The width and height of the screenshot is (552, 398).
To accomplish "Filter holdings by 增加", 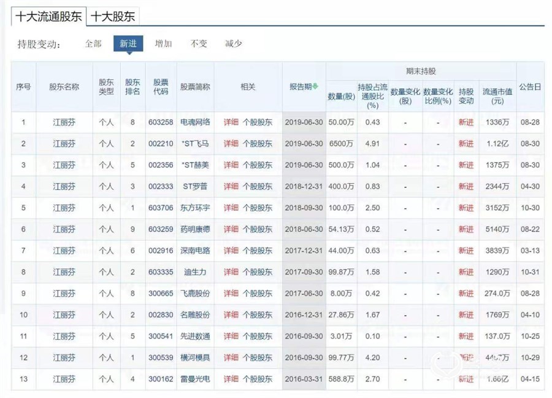I will pos(163,44).
